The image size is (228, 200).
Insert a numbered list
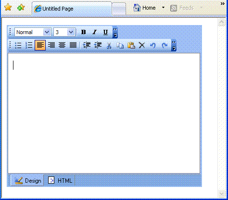[x=29, y=45]
